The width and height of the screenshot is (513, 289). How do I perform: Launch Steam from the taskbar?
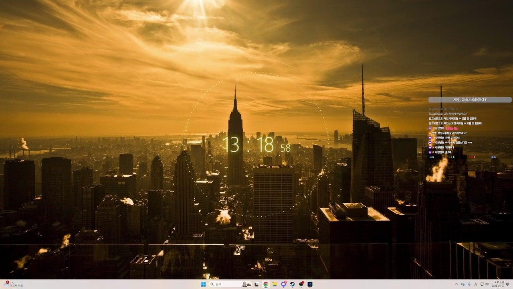293,284
